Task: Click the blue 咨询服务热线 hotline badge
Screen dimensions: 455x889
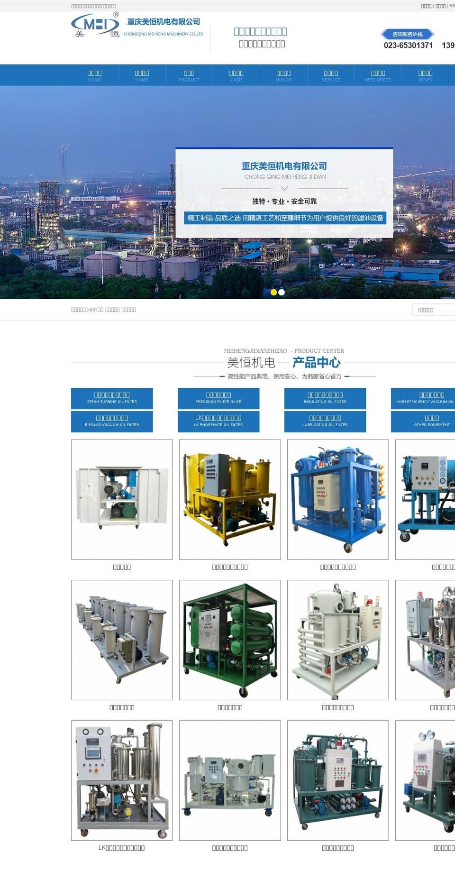Action: click(408, 34)
